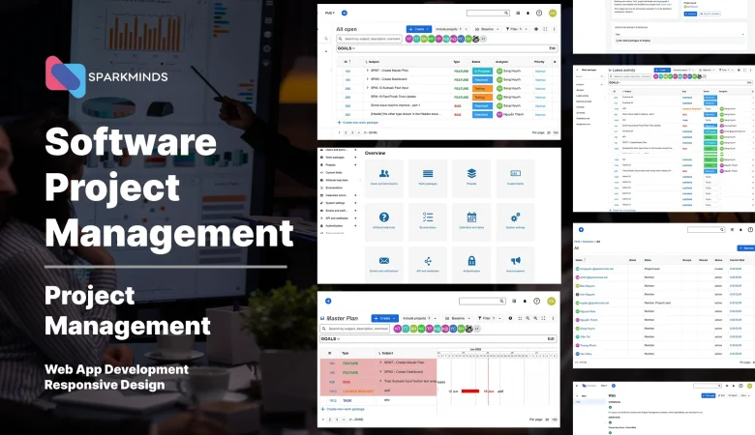Click blue round icon in Master Plan header
Screen dimensions: 755x435
pyautogui.click(x=328, y=301)
